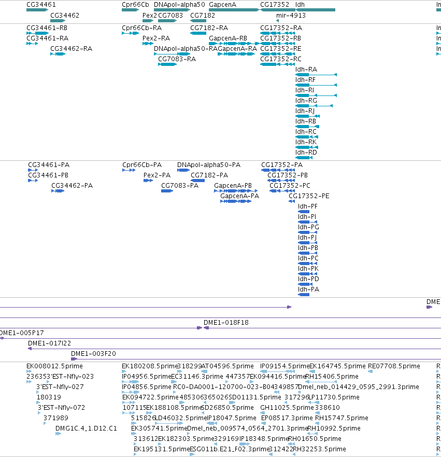
Task: Click the 3'EST-Nfly-072 EST label
Action: [x=62, y=407]
